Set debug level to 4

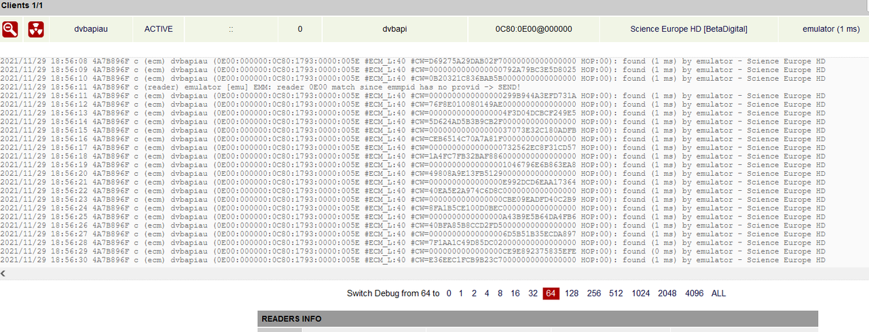pyautogui.click(x=487, y=293)
